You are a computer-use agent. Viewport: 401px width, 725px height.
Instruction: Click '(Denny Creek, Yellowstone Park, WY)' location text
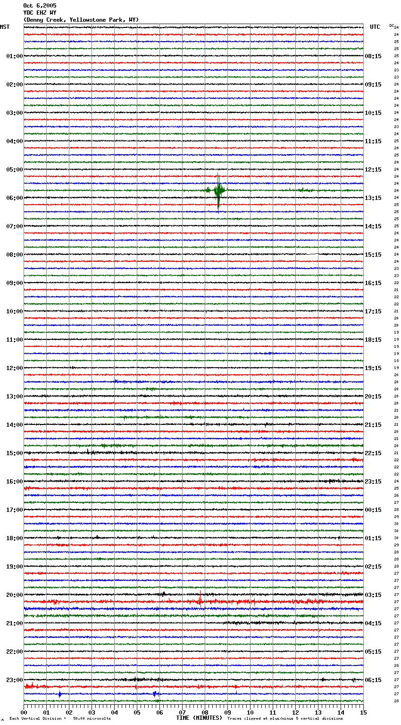[81, 20]
